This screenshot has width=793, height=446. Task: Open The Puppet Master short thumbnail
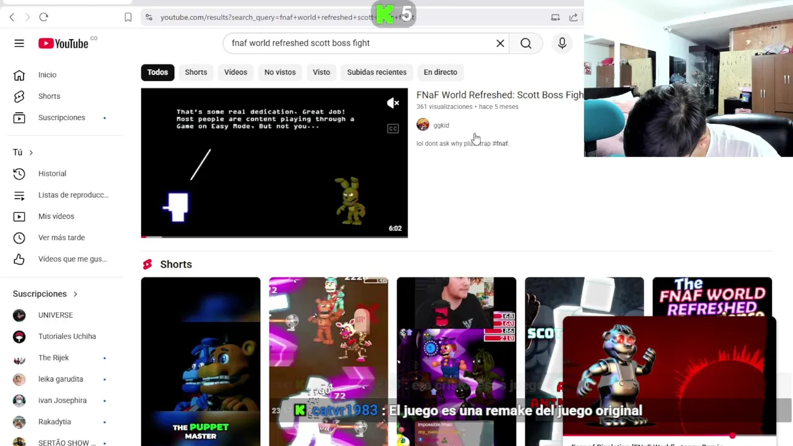(201, 362)
